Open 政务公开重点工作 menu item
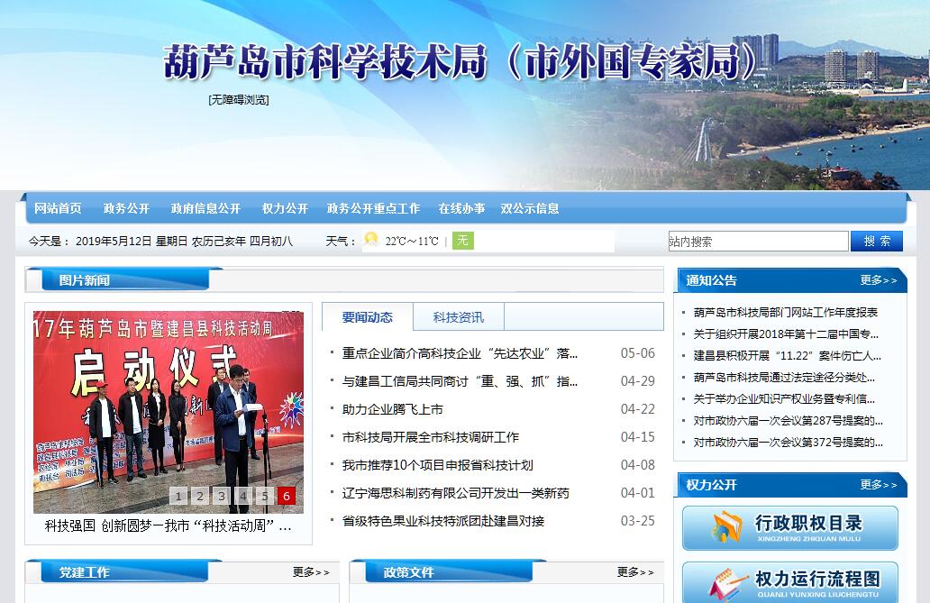The height and width of the screenshot is (603, 930). click(373, 208)
